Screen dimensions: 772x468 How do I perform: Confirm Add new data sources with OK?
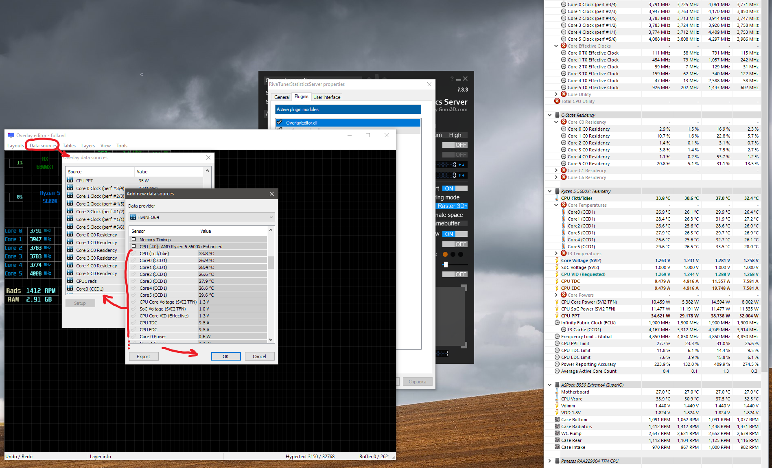coord(226,356)
